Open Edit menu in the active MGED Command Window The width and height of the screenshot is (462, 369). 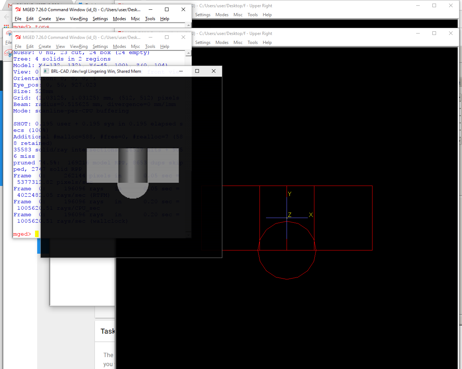[x=30, y=19]
